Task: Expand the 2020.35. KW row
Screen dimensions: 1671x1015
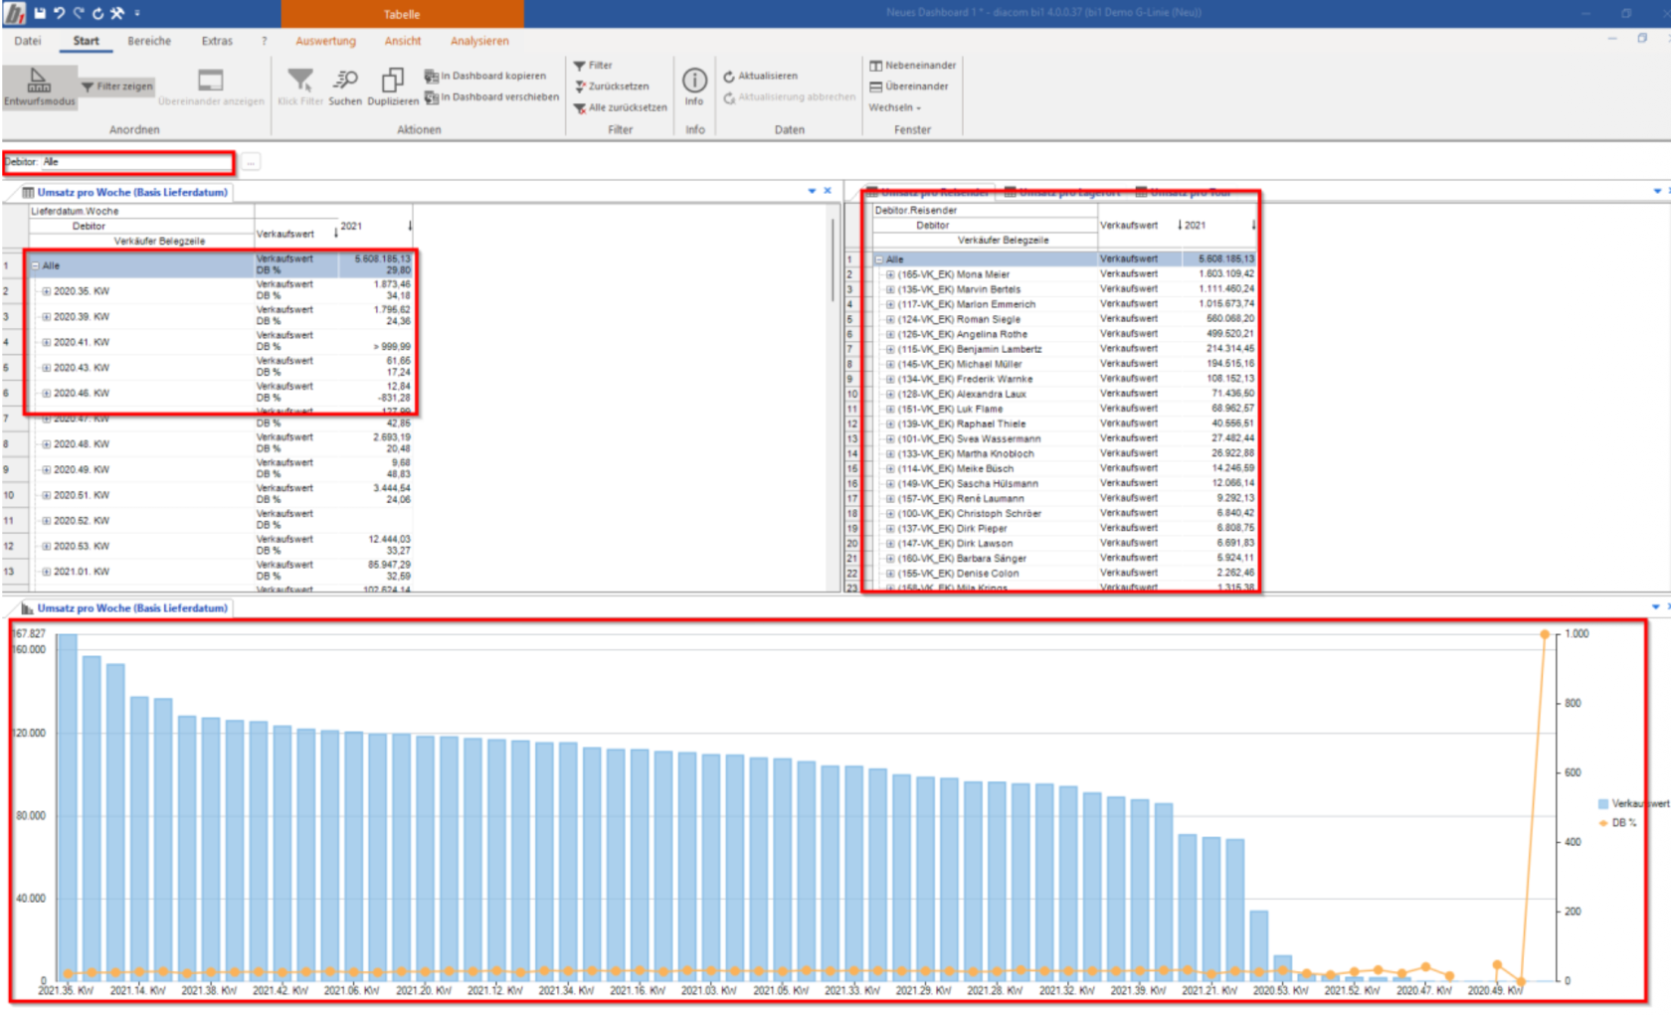Action: coord(46,291)
